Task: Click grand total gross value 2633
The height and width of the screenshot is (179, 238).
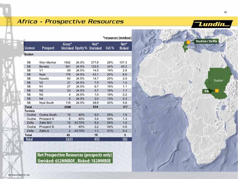Action: tap(69, 139)
